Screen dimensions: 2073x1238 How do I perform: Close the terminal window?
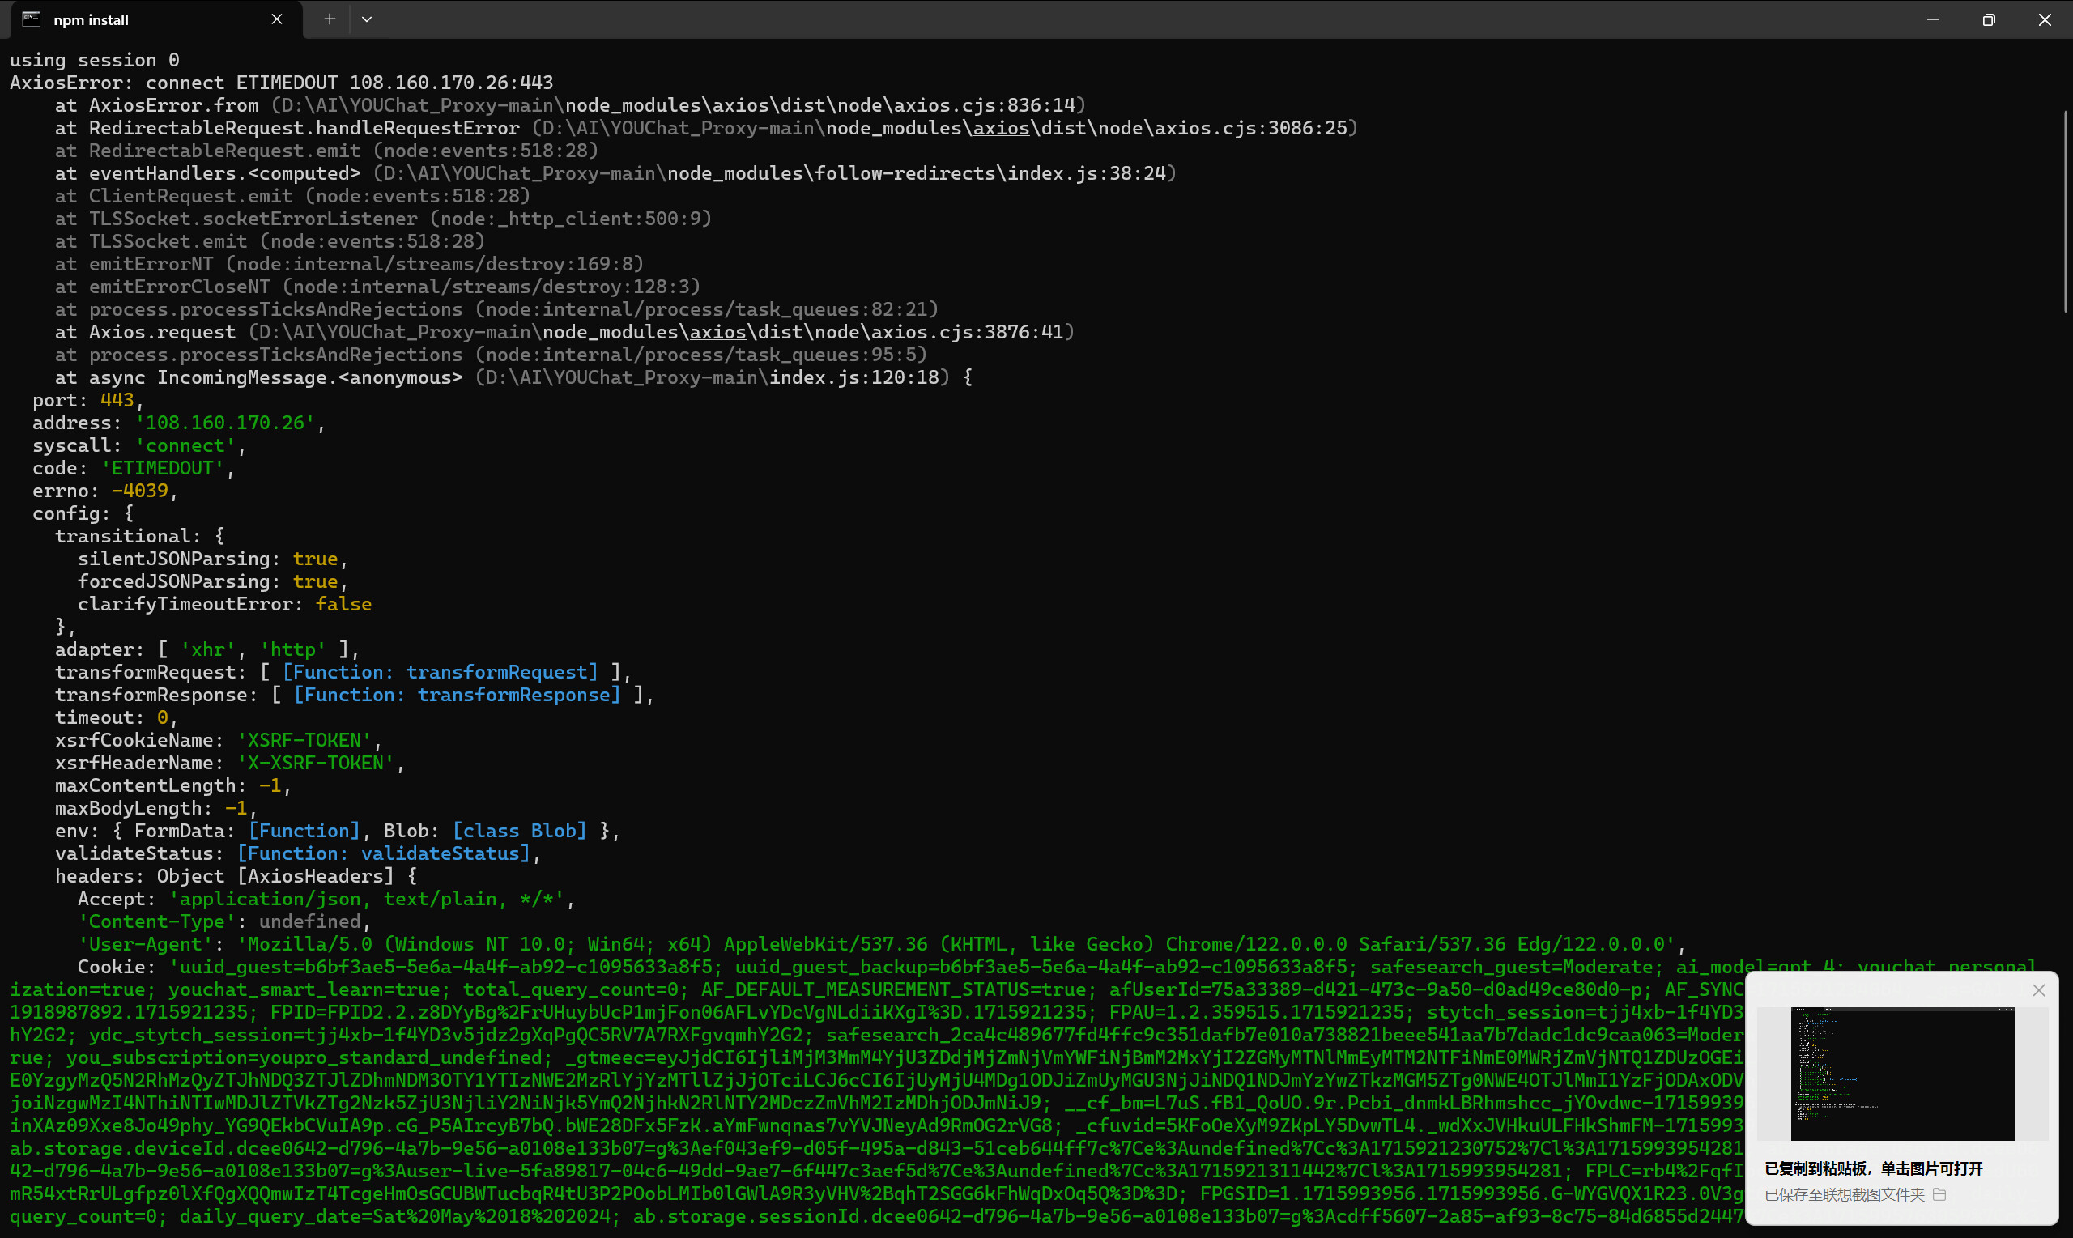pos(2045,19)
